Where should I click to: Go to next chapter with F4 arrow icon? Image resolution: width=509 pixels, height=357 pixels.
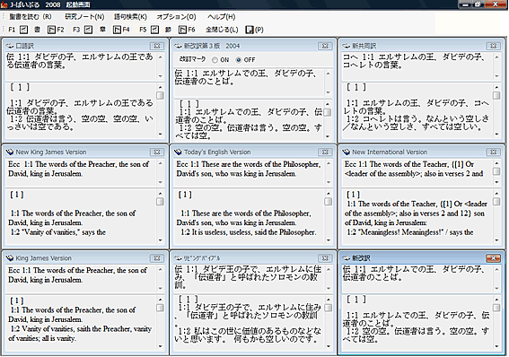coord(118,30)
